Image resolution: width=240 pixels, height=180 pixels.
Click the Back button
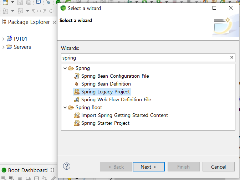pos(116,167)
